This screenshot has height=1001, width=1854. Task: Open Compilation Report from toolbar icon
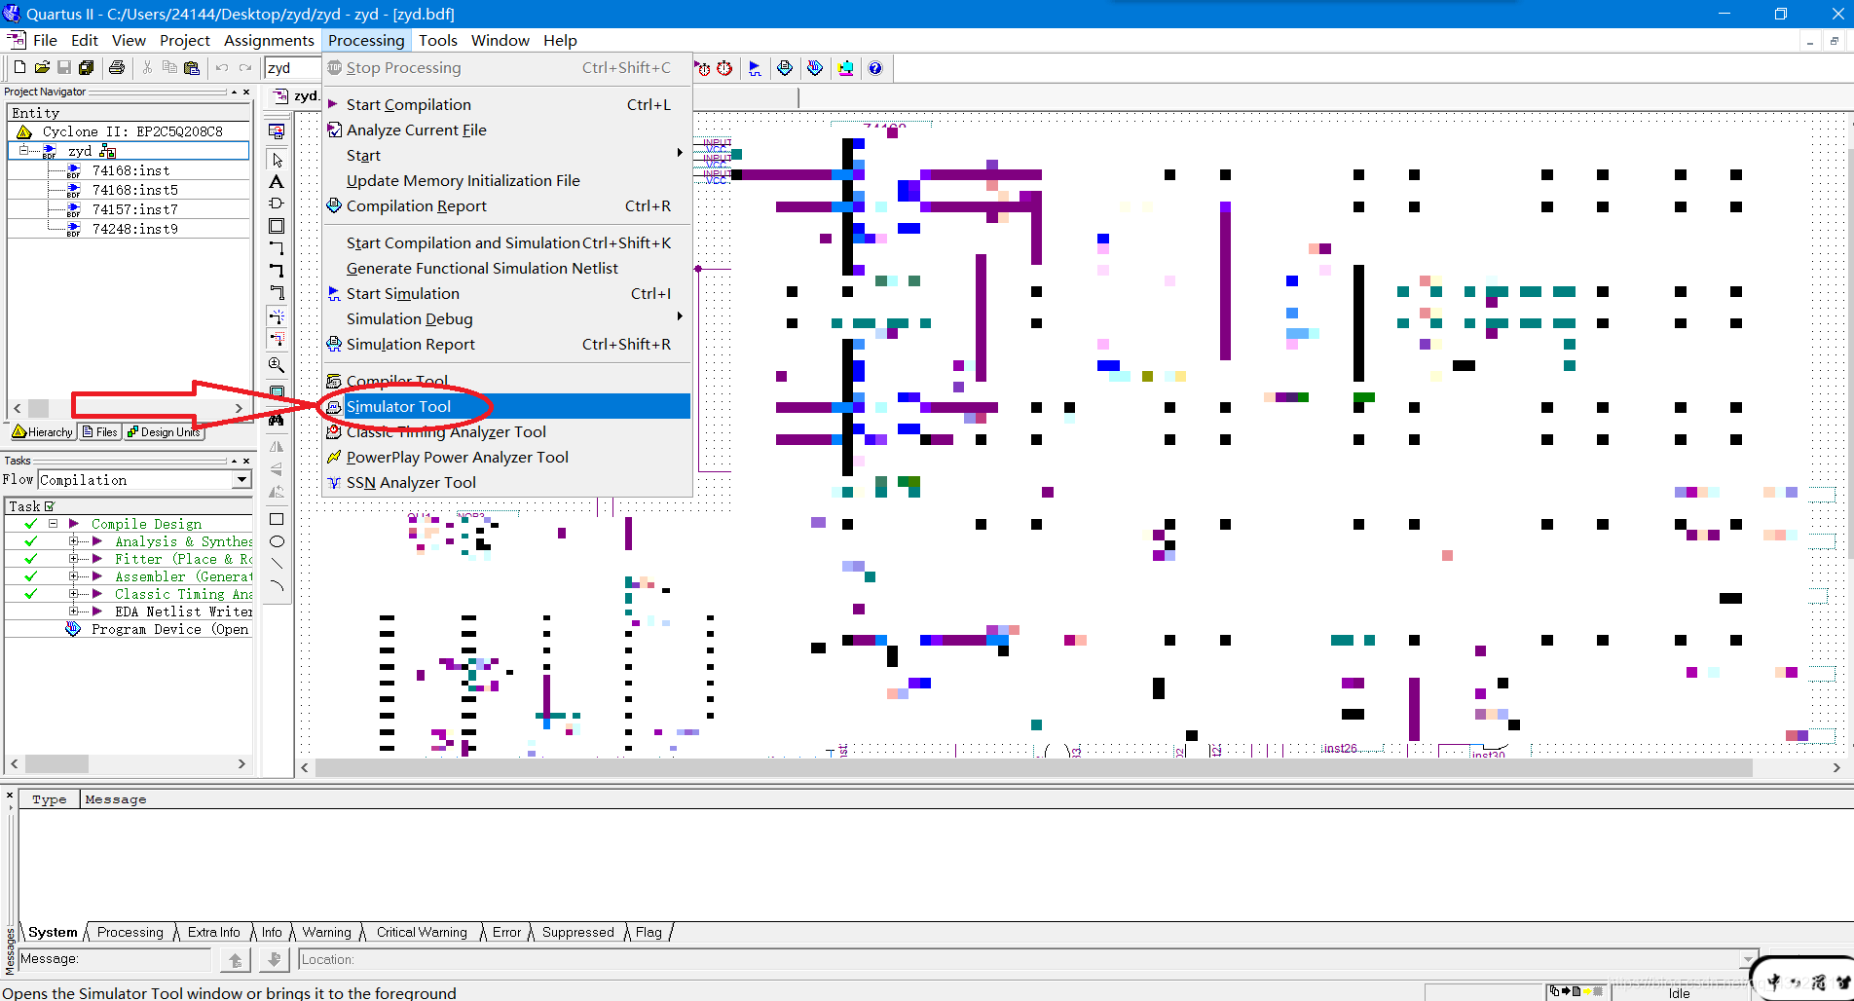coord(785,68)
